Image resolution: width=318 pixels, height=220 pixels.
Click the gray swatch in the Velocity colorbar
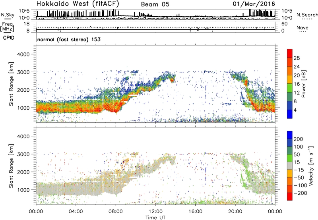point(290,166)
